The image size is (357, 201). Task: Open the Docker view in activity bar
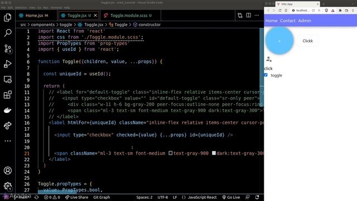click(7, 111)
